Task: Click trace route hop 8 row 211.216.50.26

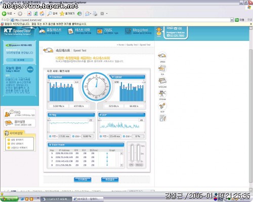Action: [85, 165]
